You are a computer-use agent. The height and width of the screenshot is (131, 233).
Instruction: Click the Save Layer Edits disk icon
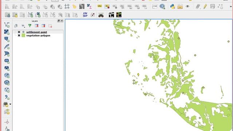(213, 7)
